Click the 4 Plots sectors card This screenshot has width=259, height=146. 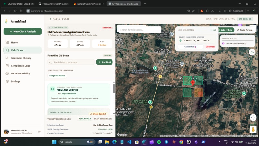point(80,44)
